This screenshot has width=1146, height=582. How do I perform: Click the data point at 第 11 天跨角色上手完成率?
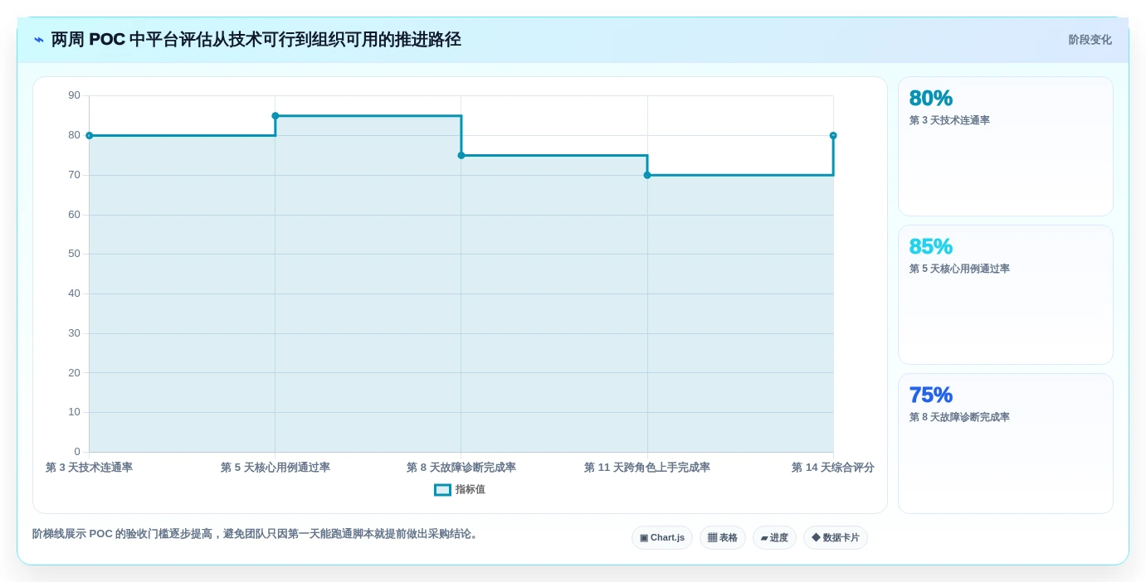tap(647, 175)
